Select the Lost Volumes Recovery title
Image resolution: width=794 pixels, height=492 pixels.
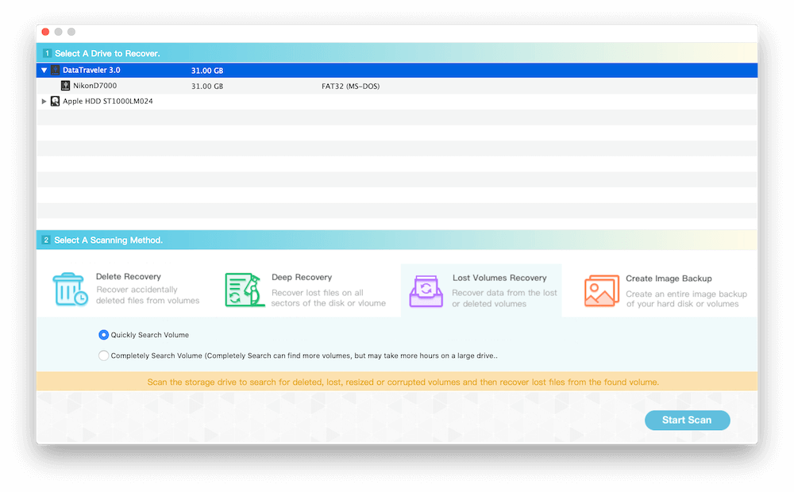pos(499,278)
